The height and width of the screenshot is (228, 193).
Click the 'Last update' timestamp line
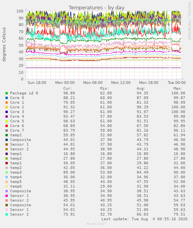pos(144,219)
